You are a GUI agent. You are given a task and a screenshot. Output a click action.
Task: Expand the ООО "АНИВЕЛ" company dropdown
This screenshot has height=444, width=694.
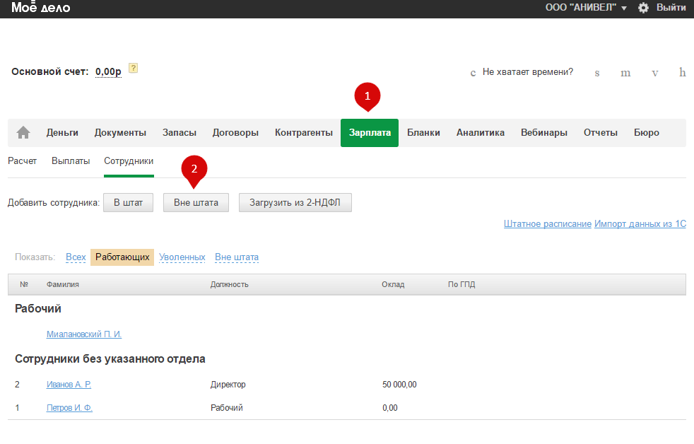coord(586,8)
